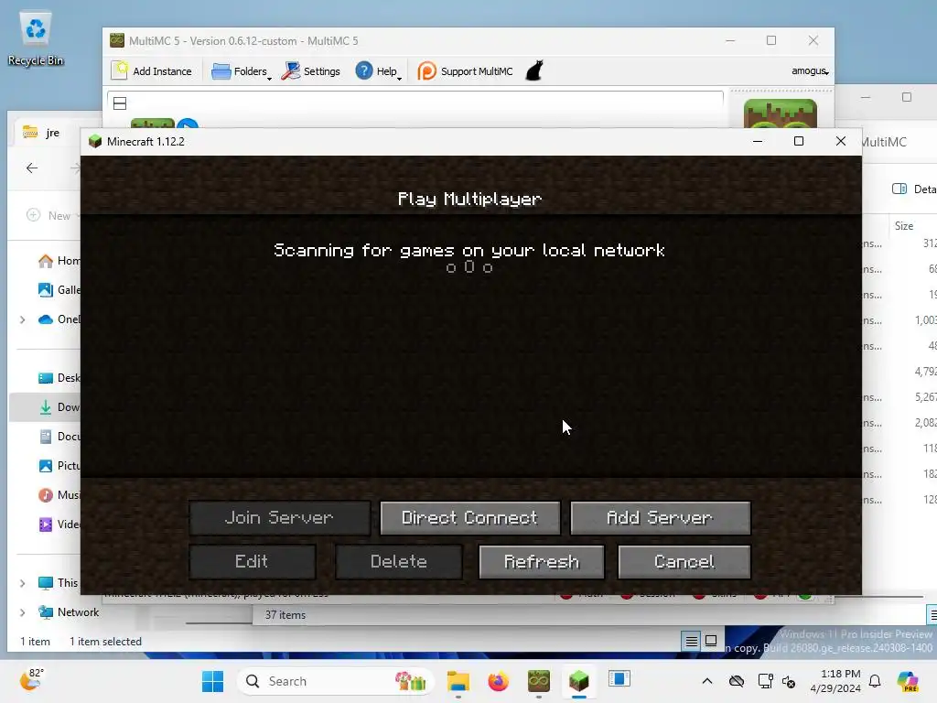Image resolution: width=937 pixels, height=703 pixels.
Task: Open Pictures in File Explorer sidebar
Action: point(59,466)
